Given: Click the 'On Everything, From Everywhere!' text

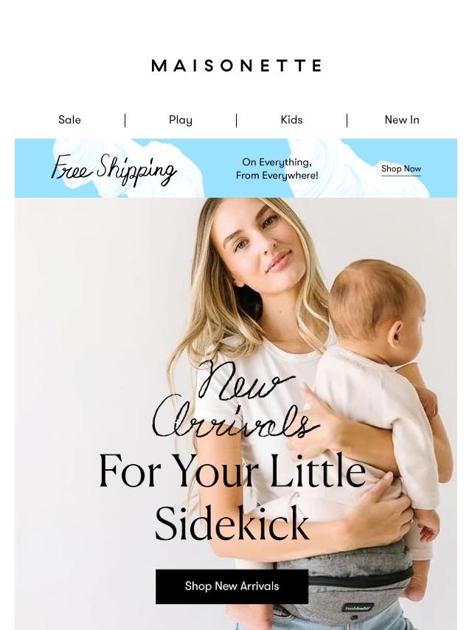Looking at the screenshot, I should pyautogui.click(x=277, y=169).
